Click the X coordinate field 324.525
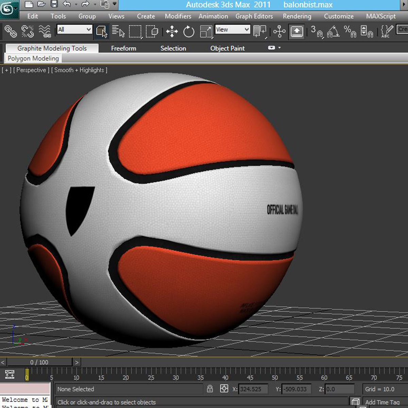The width and height of the screenshot is (408, 408). tap(253, 389)
